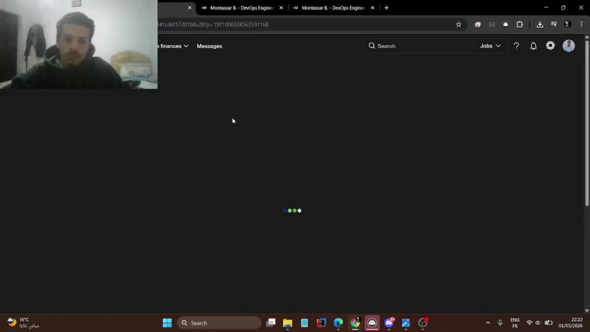The height and width of the screenshot is (332, 590).
Task: Open weather widget showing 16°C
Action: tap(24, 323)
